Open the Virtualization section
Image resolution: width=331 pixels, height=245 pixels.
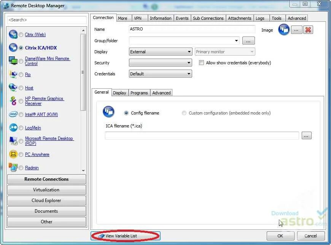click(46, 190)
